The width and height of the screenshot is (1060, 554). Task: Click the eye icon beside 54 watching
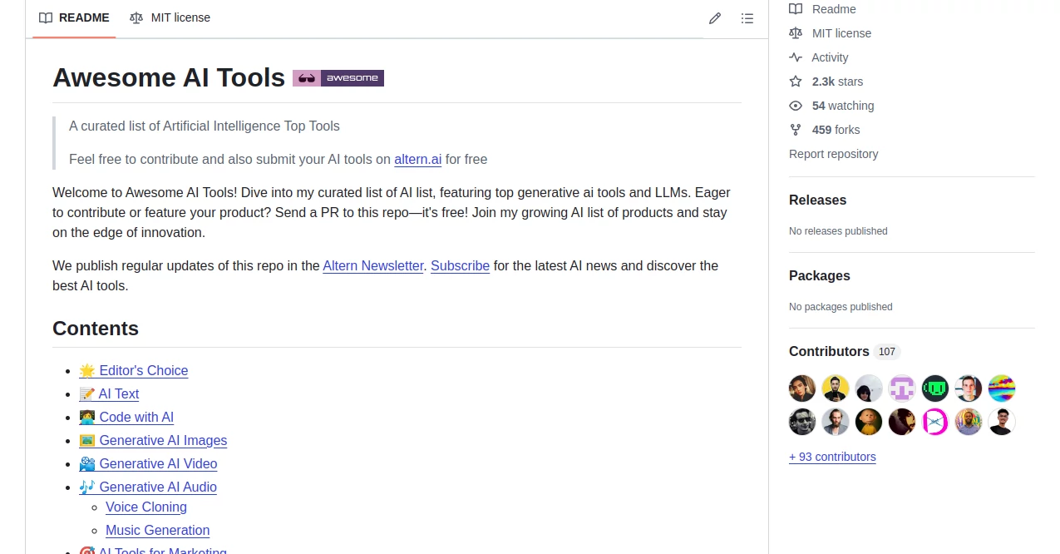tap(796, 106)
